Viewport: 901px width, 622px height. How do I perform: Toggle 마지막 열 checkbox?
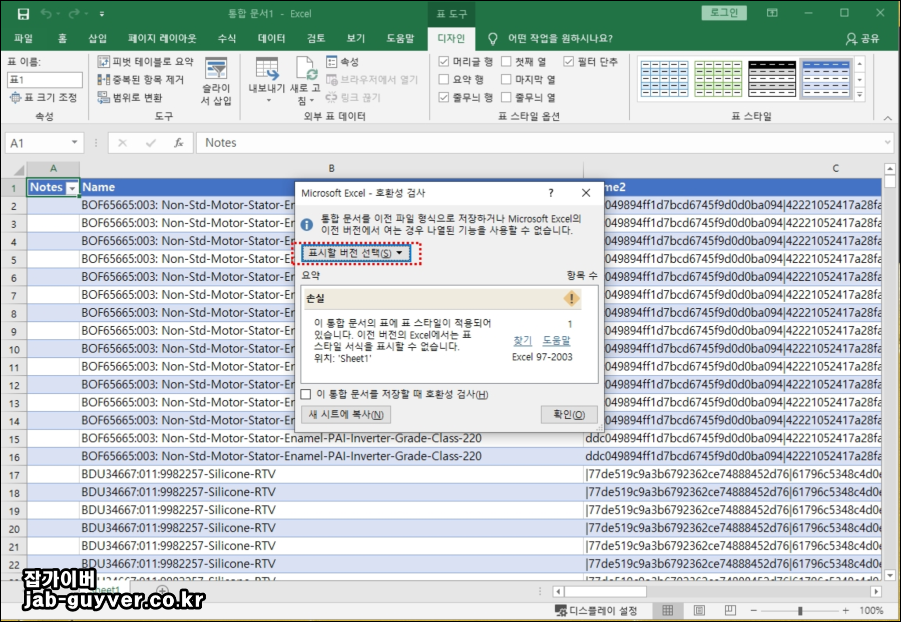[506, 79]
